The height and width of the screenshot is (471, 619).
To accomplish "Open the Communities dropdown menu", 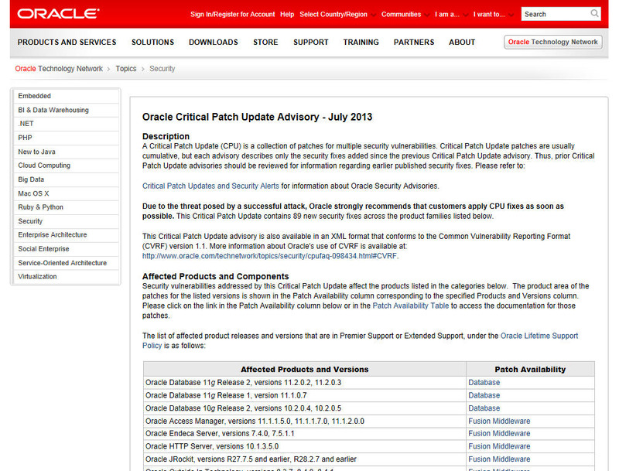I will pyautogui.click(x=406, y=14).
